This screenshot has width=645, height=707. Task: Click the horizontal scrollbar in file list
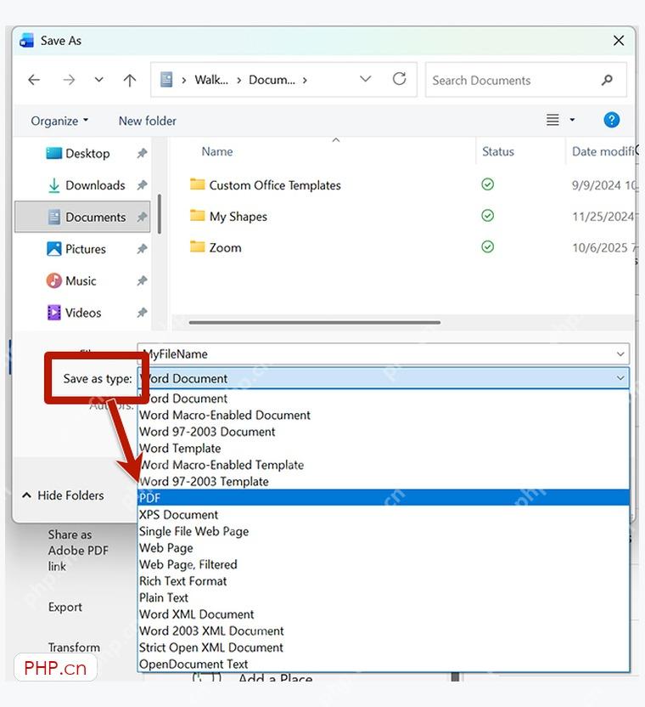pyautogui.click(x=314, y=322)
